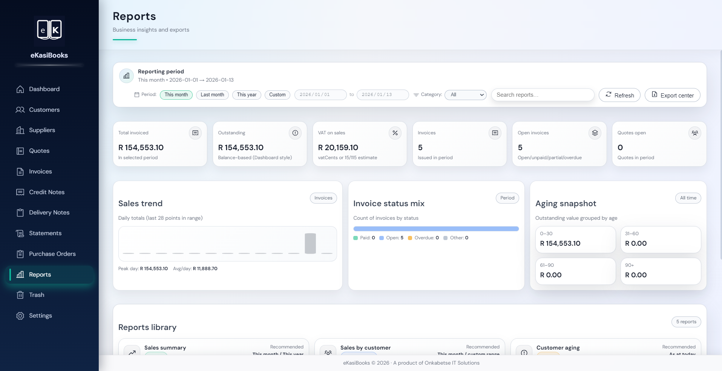Go to the Statements tab
722x371 pixels.
(45, 233)
